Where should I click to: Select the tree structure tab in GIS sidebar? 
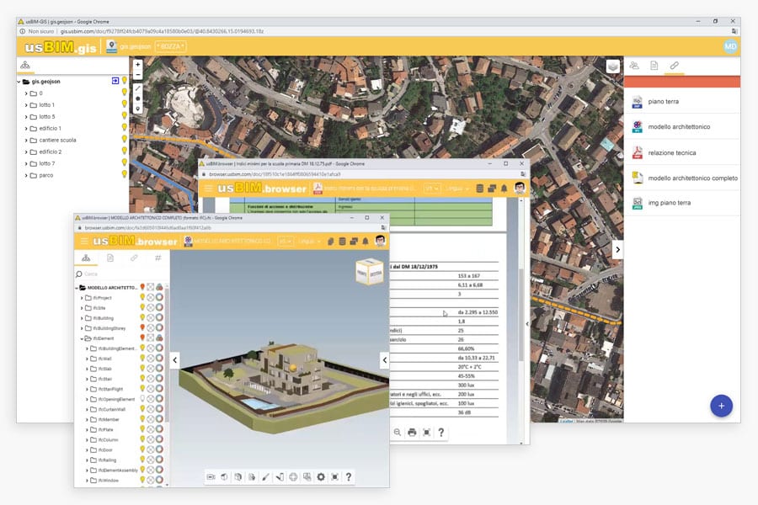pyautogui.click(x=25, y=65)
